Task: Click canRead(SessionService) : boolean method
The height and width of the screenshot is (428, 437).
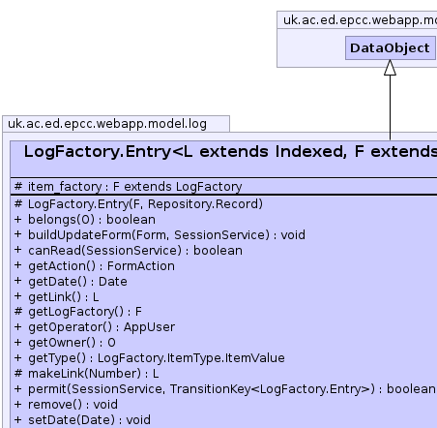Action: click(129, 251)
